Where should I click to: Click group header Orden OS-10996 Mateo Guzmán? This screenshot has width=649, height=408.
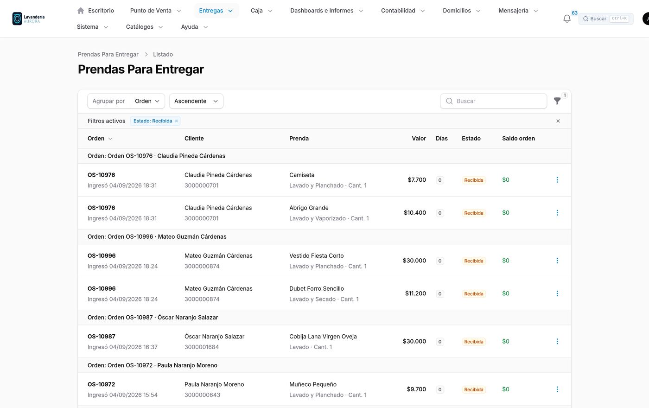[x=324, y=236]
